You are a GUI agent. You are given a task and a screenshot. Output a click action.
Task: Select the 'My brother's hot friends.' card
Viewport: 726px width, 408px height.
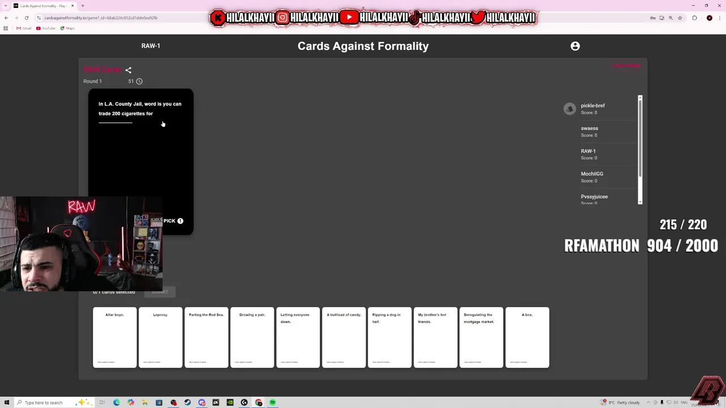coord(436,338)
